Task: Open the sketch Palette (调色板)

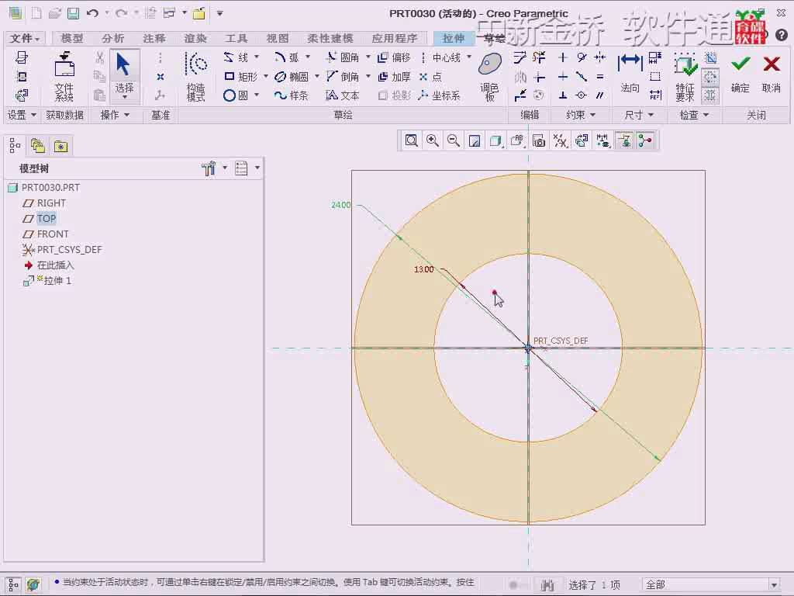Action: [x=490, y=77]
